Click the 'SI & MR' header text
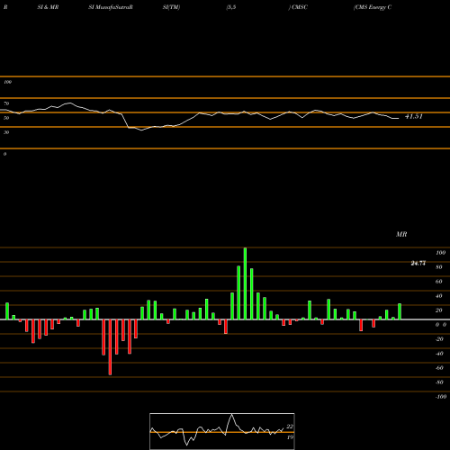Viewport: 450px width, 450px height. click(x=48, y=7)
